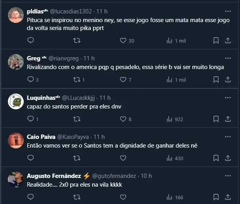Open the 11 h timestamp on Caio Paiva's tweet

tap(99, 137)
